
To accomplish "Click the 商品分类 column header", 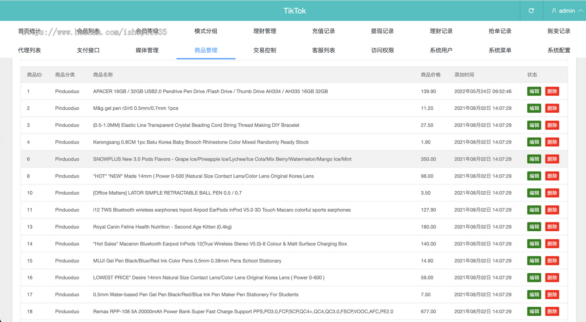I will pyautogui.click(x=65, y=75).
